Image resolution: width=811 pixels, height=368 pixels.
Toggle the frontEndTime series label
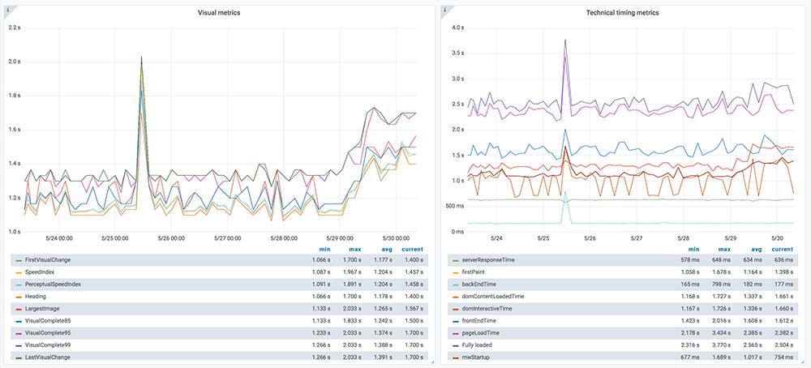point(478,320)
